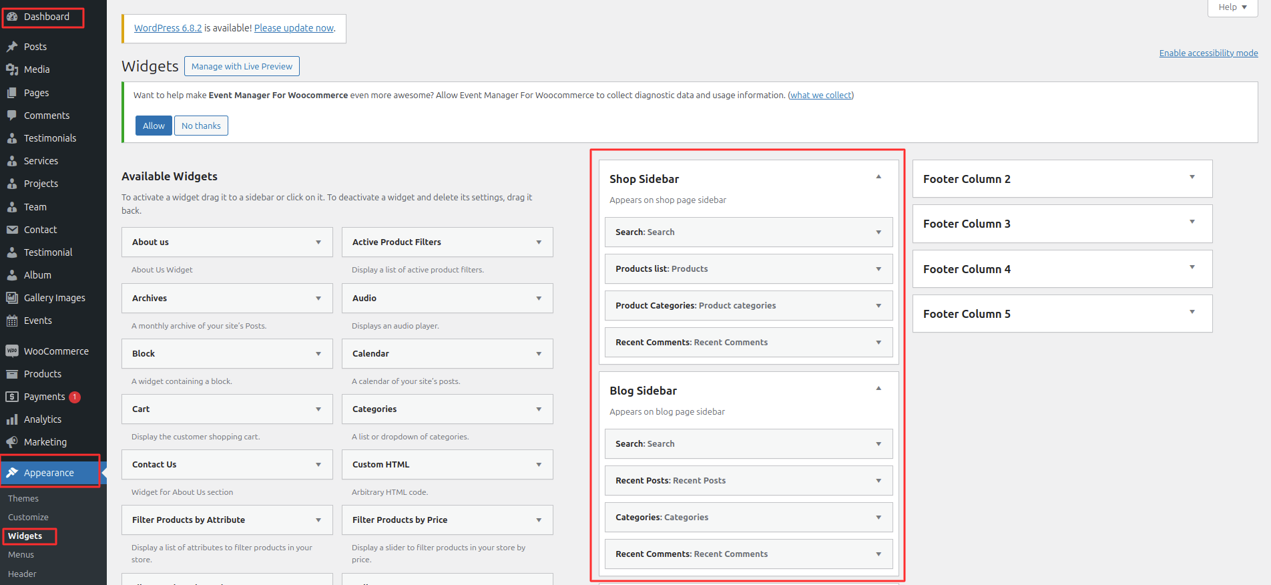Expand the Custom HTML available widget
This screenshot has height=585, width=1271.
(538, 465)
